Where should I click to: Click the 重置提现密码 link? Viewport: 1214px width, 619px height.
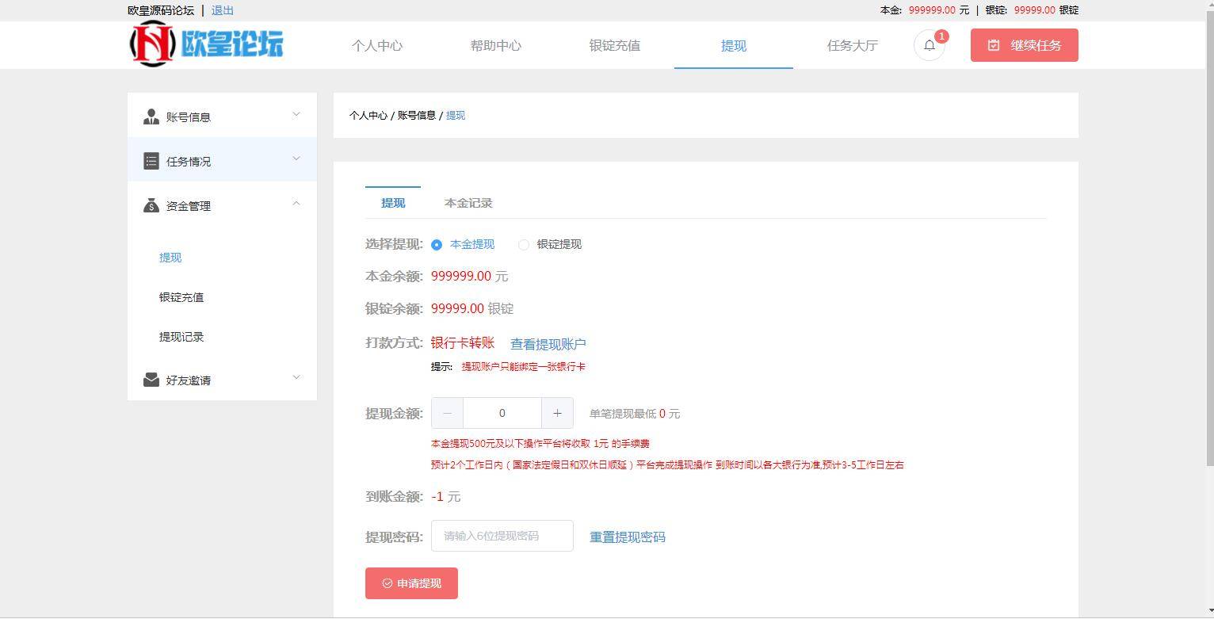click(x=627, y=537)
